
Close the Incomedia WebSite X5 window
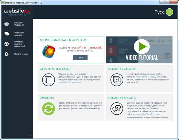coord(173,2)
